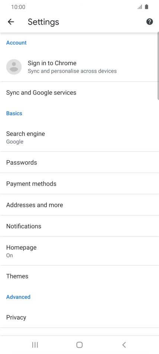This screenshot has width=159, height=354.
Task: Tap the Android recent apps button
Action: (35, 345)
